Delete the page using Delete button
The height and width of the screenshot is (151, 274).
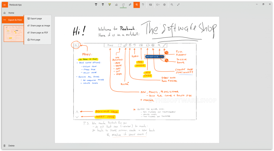[9, 146]
